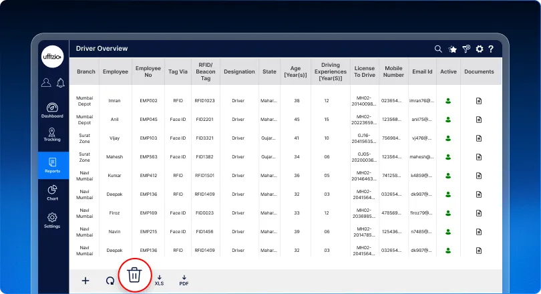The height and width of the screenshot is (294, 541).
Task: Open Settings in the sidebar
Action: point(52,220)
